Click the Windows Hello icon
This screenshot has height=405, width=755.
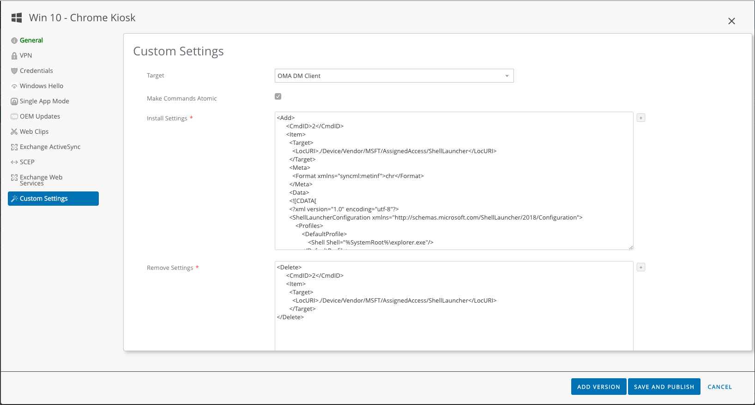click(14, 86)
